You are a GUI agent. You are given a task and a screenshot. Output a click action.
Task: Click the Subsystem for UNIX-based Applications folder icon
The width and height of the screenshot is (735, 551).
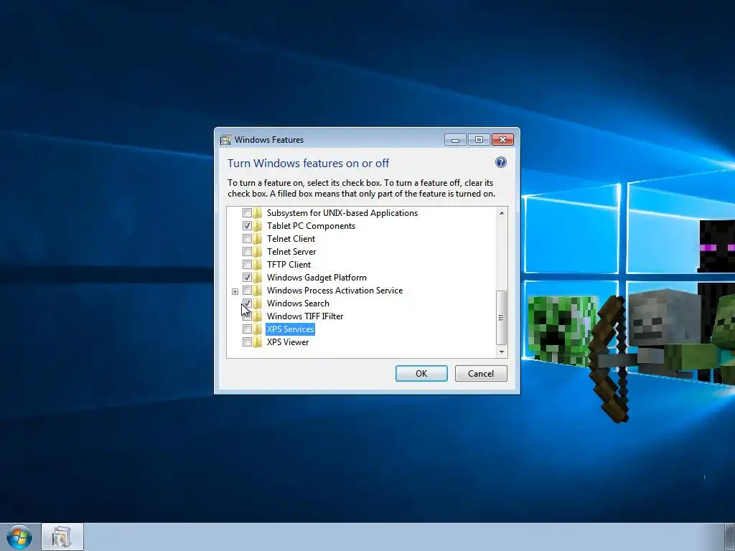pos(258,213)
